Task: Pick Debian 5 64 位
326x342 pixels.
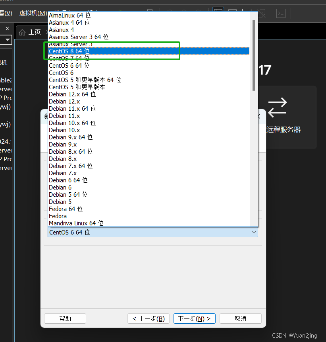Action: point(149,195)
